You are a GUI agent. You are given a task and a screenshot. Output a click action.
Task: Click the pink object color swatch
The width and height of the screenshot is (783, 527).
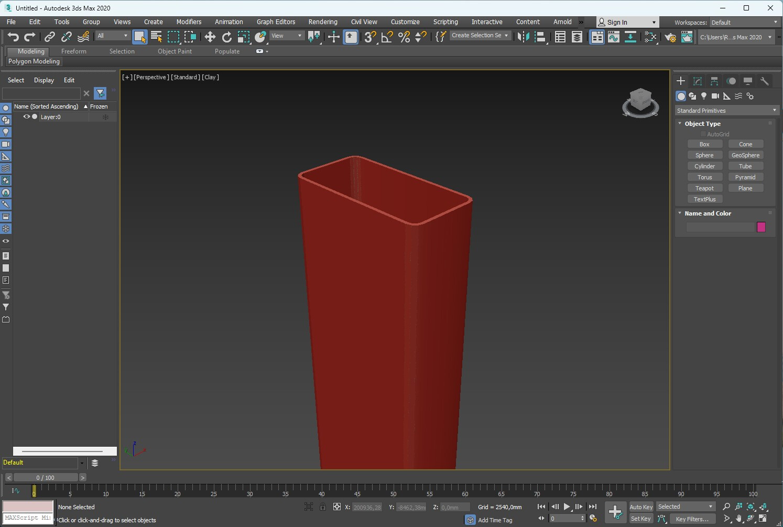(x=761, y=227)
